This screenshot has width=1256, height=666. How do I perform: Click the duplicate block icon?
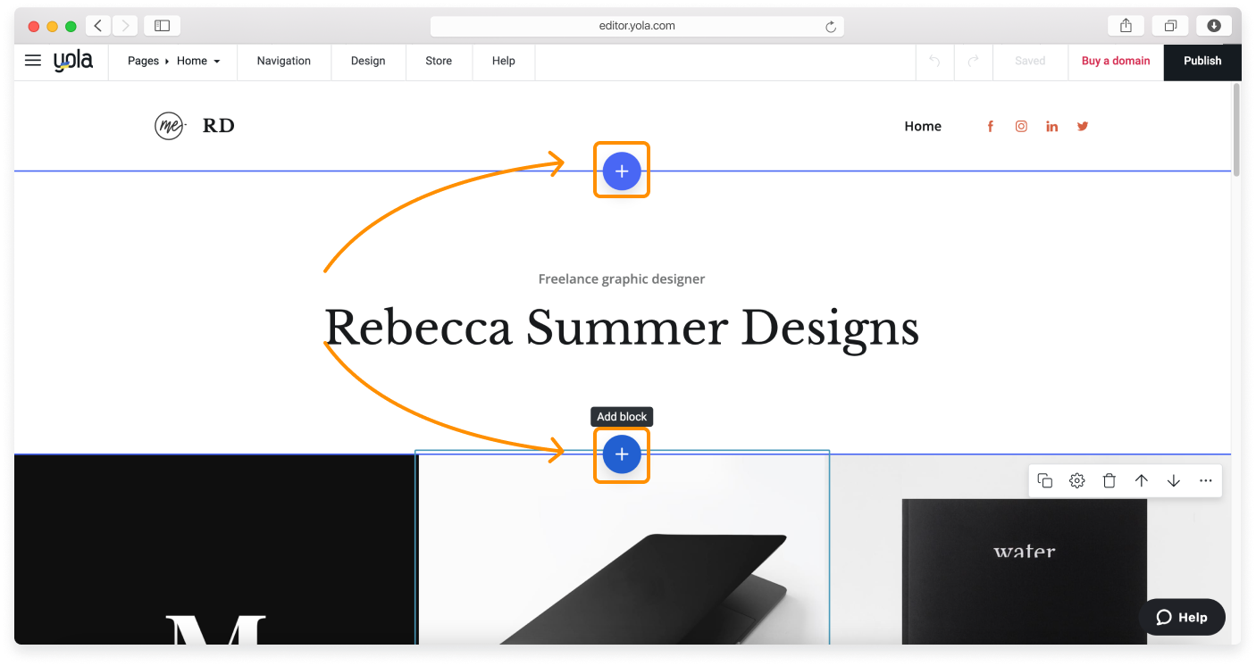point(1044,481)
